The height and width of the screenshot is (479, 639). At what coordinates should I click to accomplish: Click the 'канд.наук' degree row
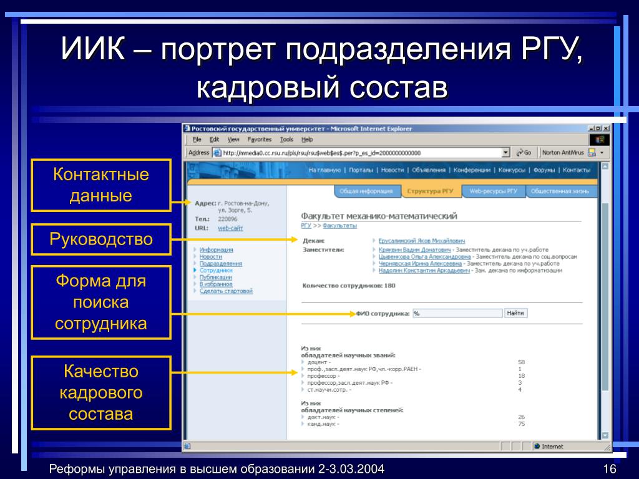[413, 424]
